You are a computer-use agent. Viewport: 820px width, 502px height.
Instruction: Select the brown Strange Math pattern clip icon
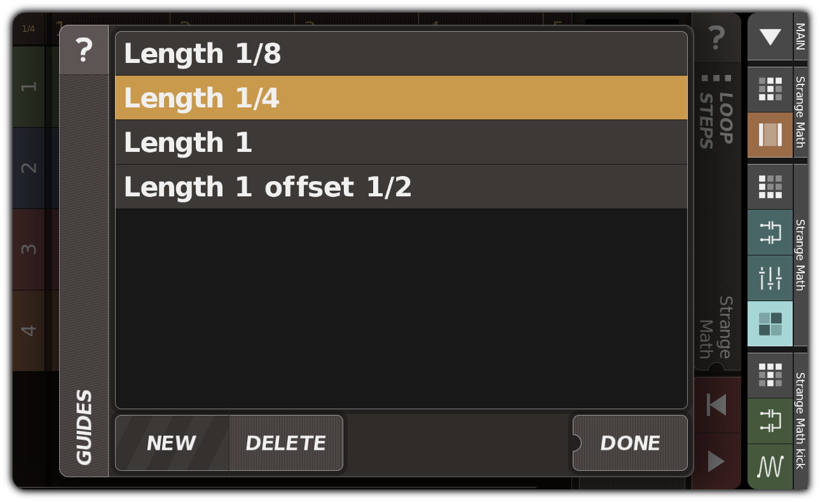770,135
